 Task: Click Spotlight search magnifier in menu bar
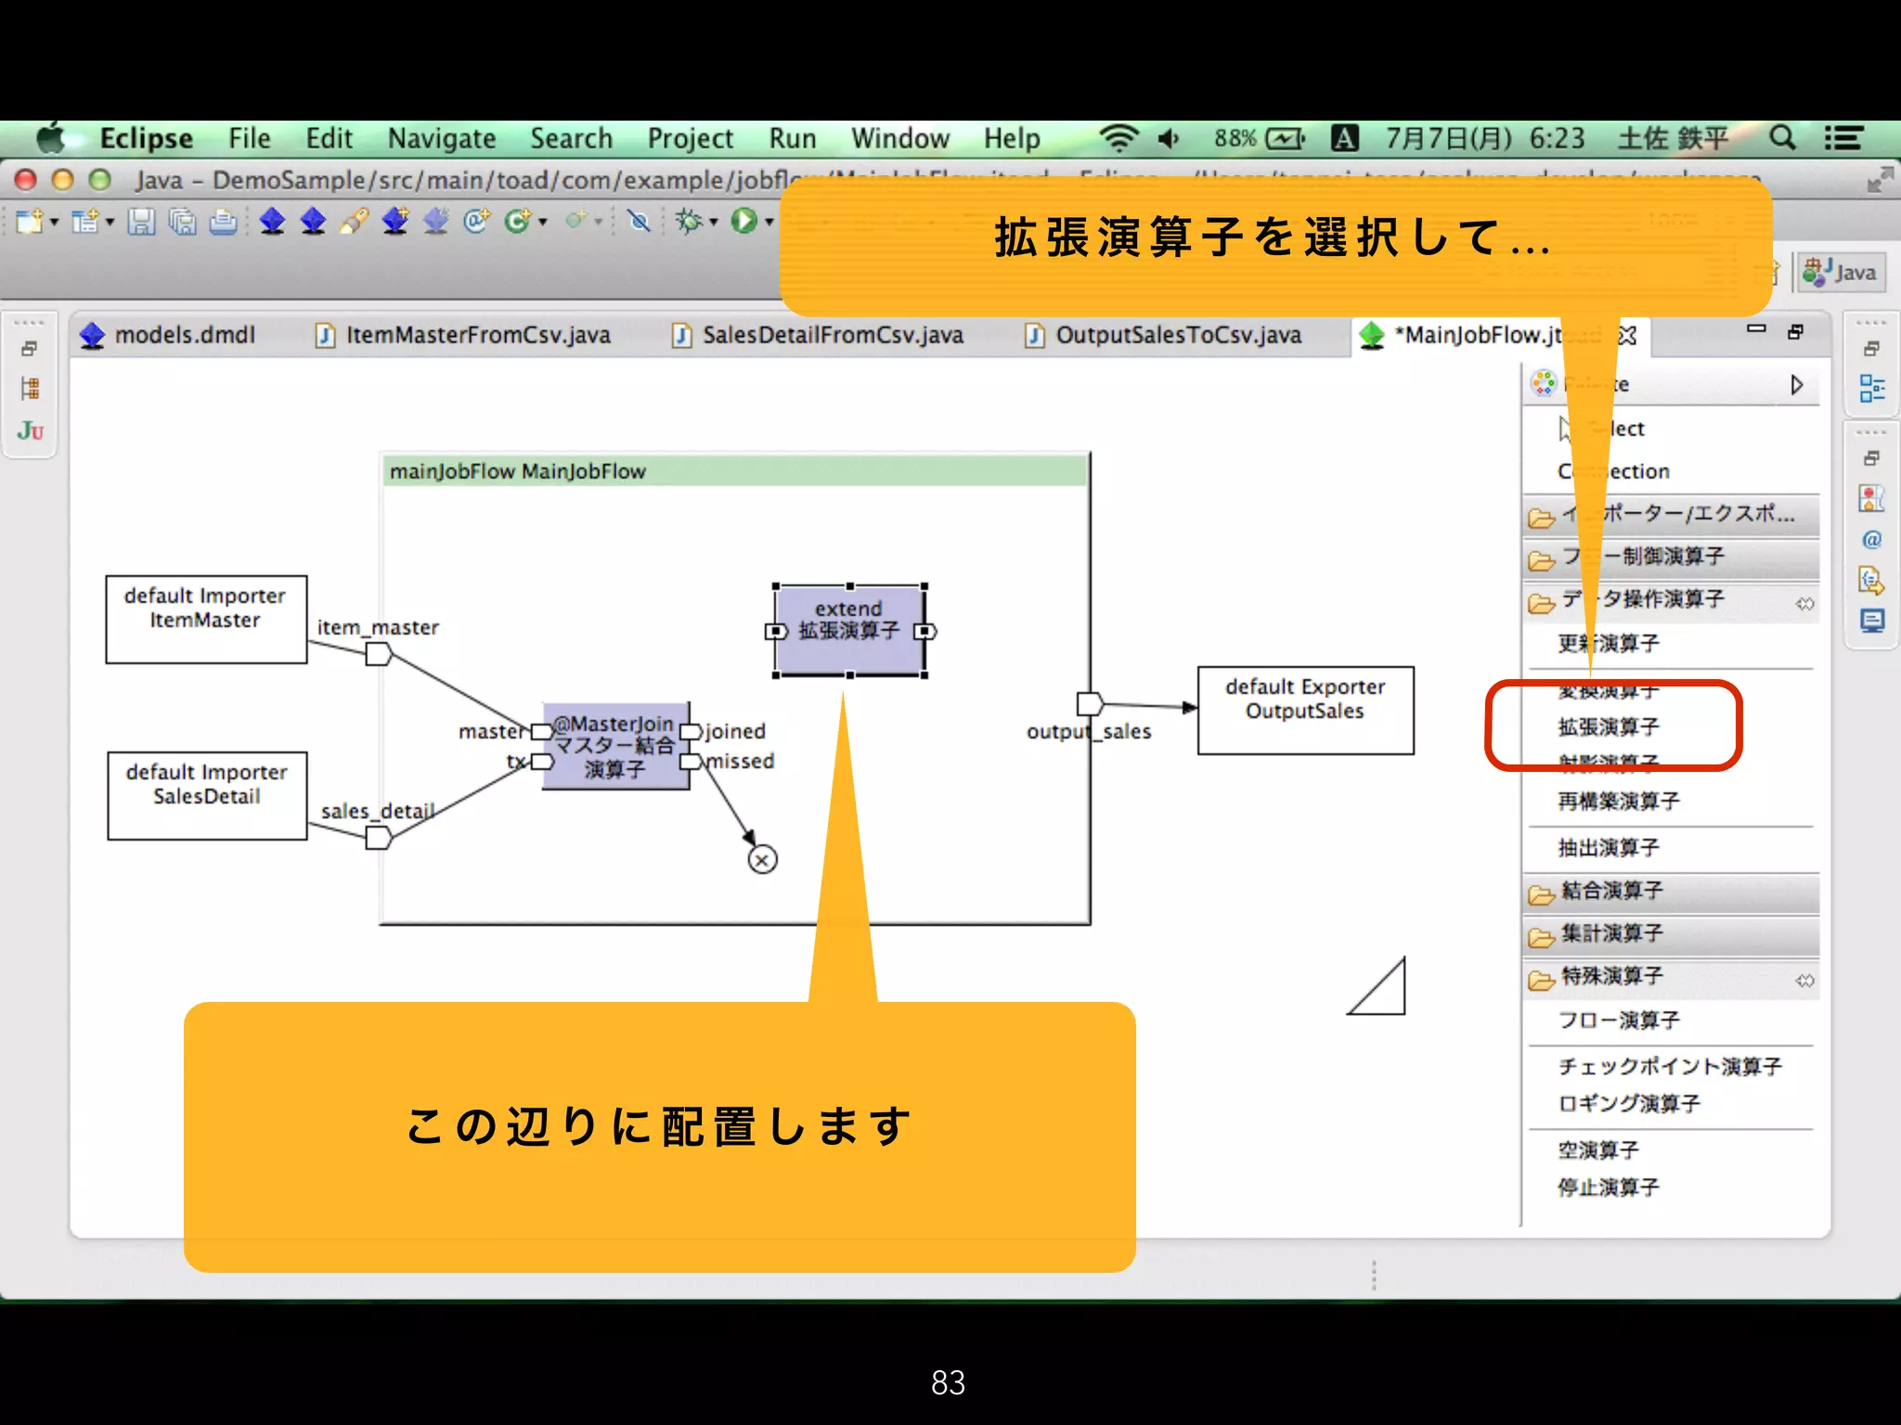tap(1781, 138)
